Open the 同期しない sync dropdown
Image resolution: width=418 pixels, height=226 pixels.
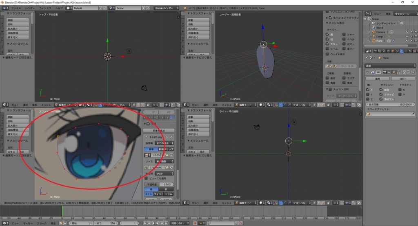tap(180, 223)
